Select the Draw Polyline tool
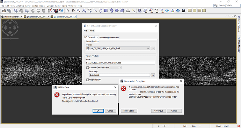 (100, 10)
